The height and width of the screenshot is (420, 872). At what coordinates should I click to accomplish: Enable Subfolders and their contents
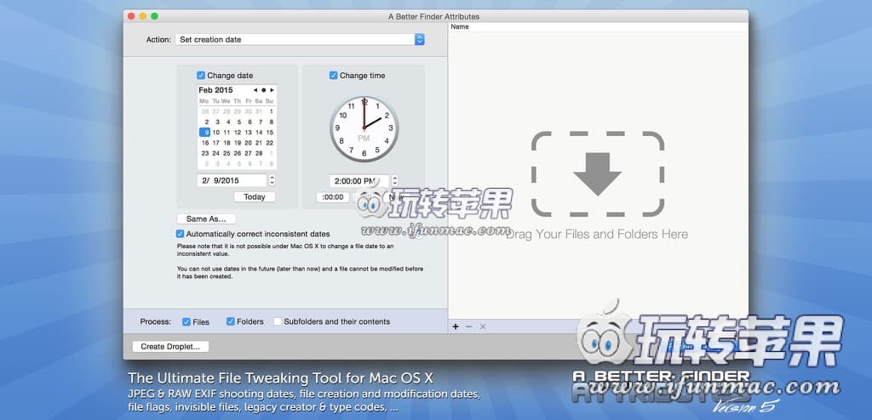(x=278, y=321)
